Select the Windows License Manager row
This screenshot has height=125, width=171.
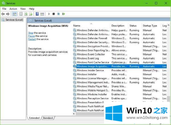pos(120,78)
